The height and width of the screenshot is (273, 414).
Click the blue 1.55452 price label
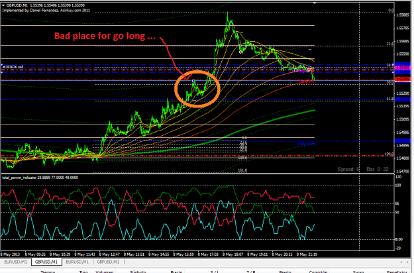403,72
